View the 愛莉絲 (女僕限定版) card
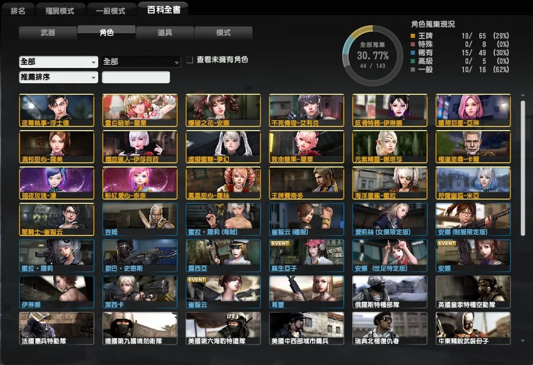The height and width of the screenshot is (365, 533). 390,219
